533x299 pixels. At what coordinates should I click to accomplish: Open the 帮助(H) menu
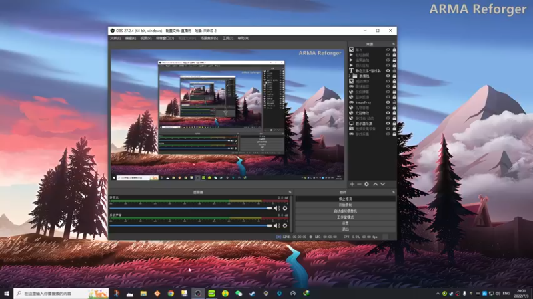(243, 38)
